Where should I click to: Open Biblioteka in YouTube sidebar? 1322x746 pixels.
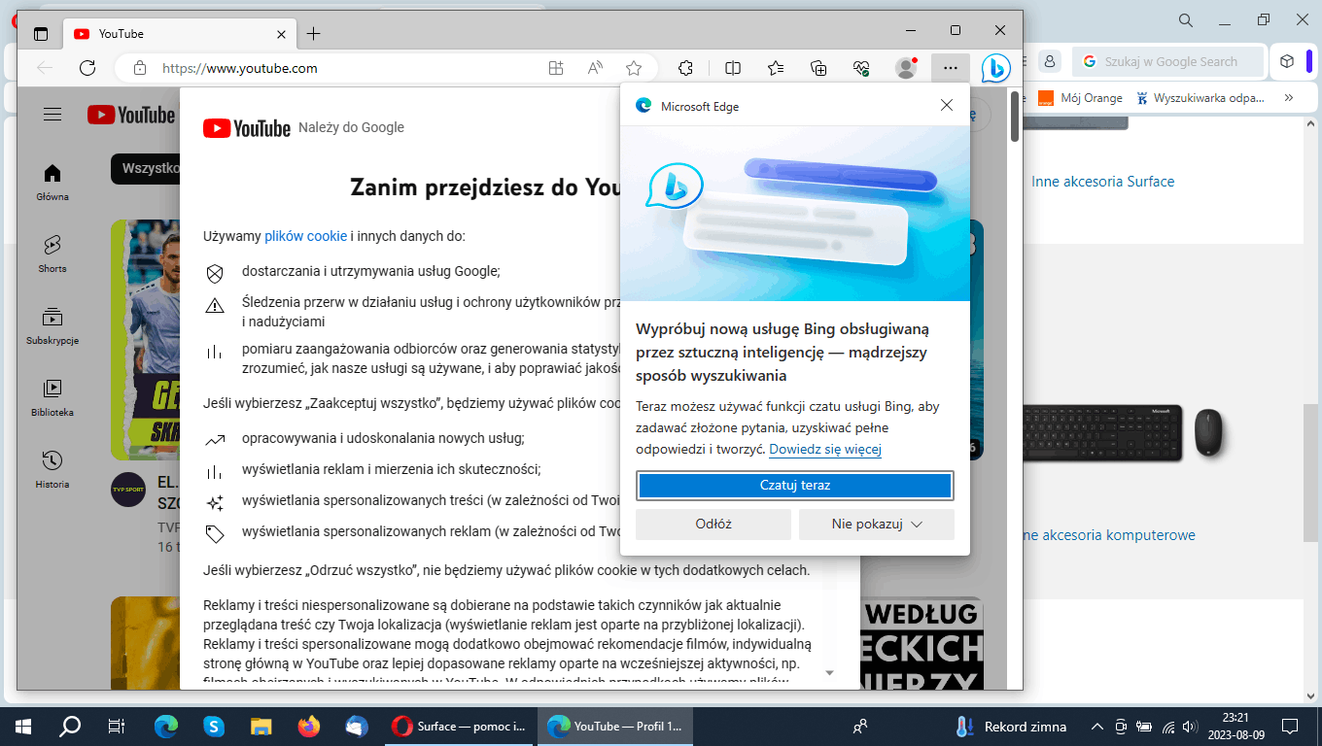(52, 397)
